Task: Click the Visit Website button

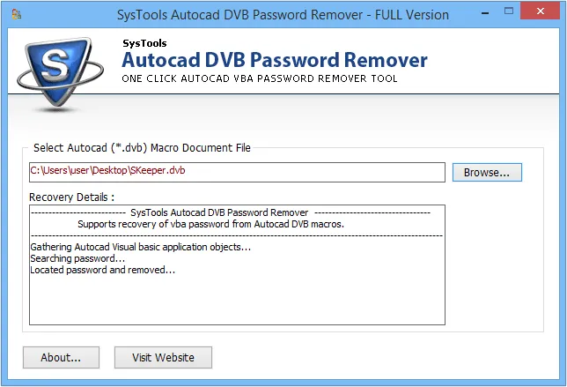Action: pos(163,357)
